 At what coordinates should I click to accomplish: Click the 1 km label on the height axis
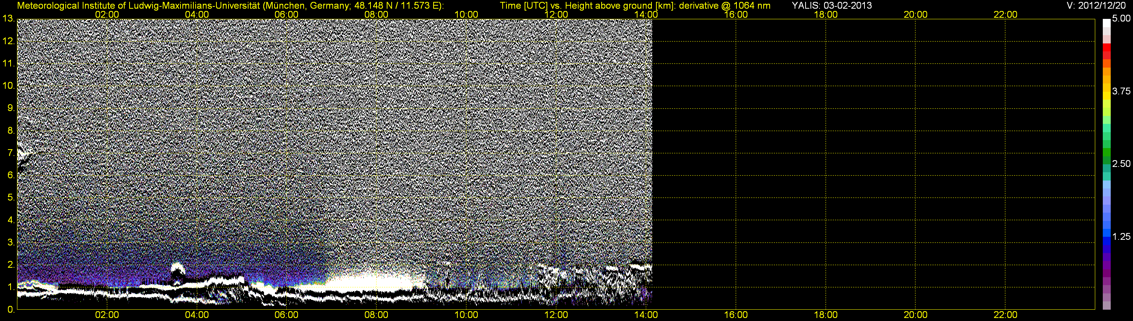pos(11,287)
